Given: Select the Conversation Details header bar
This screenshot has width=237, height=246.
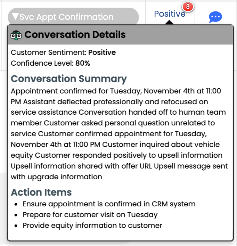Looking at the screenshot, I should coord(139,35).
